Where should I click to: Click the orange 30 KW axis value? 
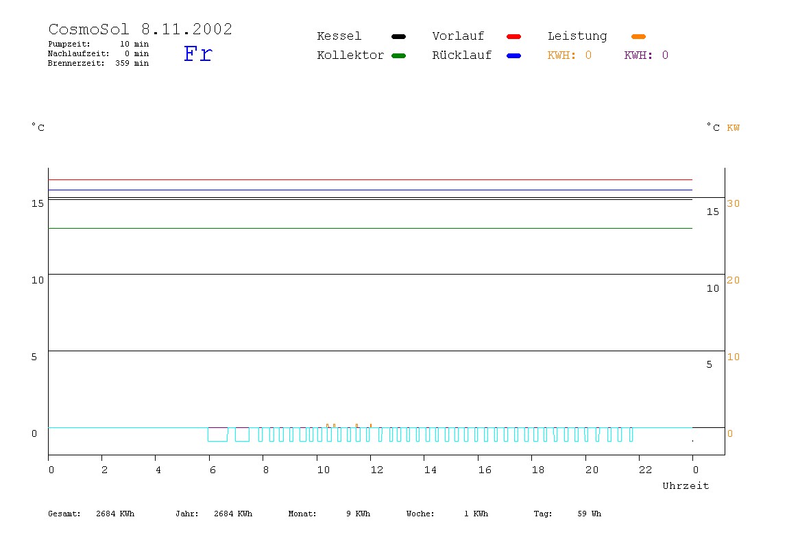pyautogui.click(x=734, y=203)
